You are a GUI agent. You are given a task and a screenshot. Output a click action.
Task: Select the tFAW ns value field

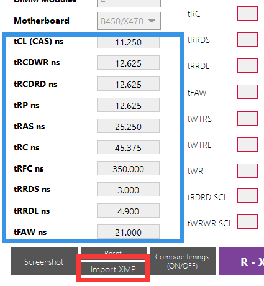[128, 232]
